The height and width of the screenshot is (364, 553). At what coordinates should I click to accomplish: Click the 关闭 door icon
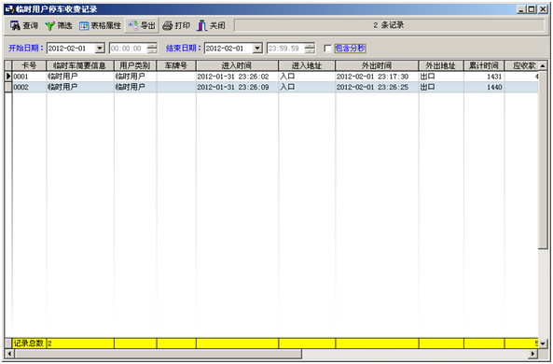202,25
